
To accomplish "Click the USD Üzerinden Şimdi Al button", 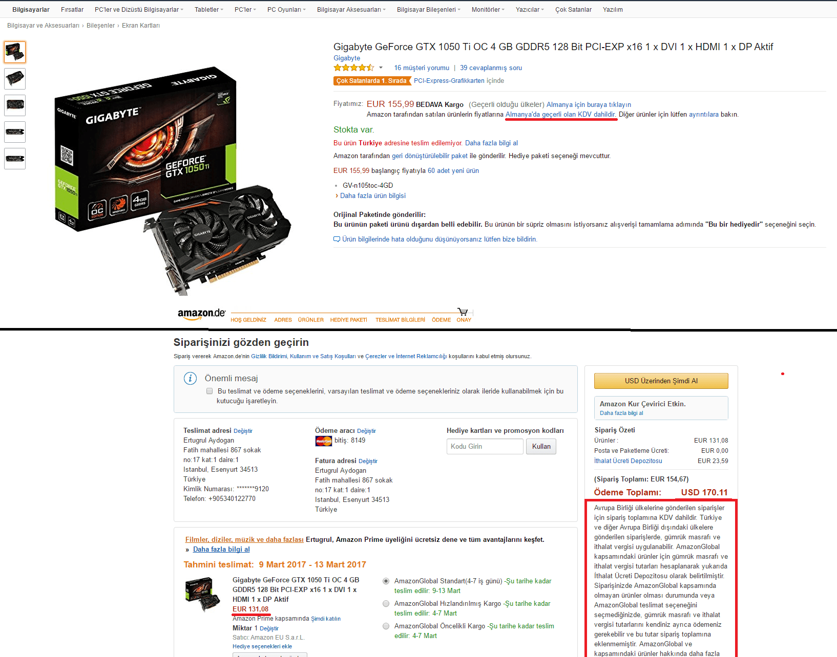I will pyautogui.click(x=661, y=381).
